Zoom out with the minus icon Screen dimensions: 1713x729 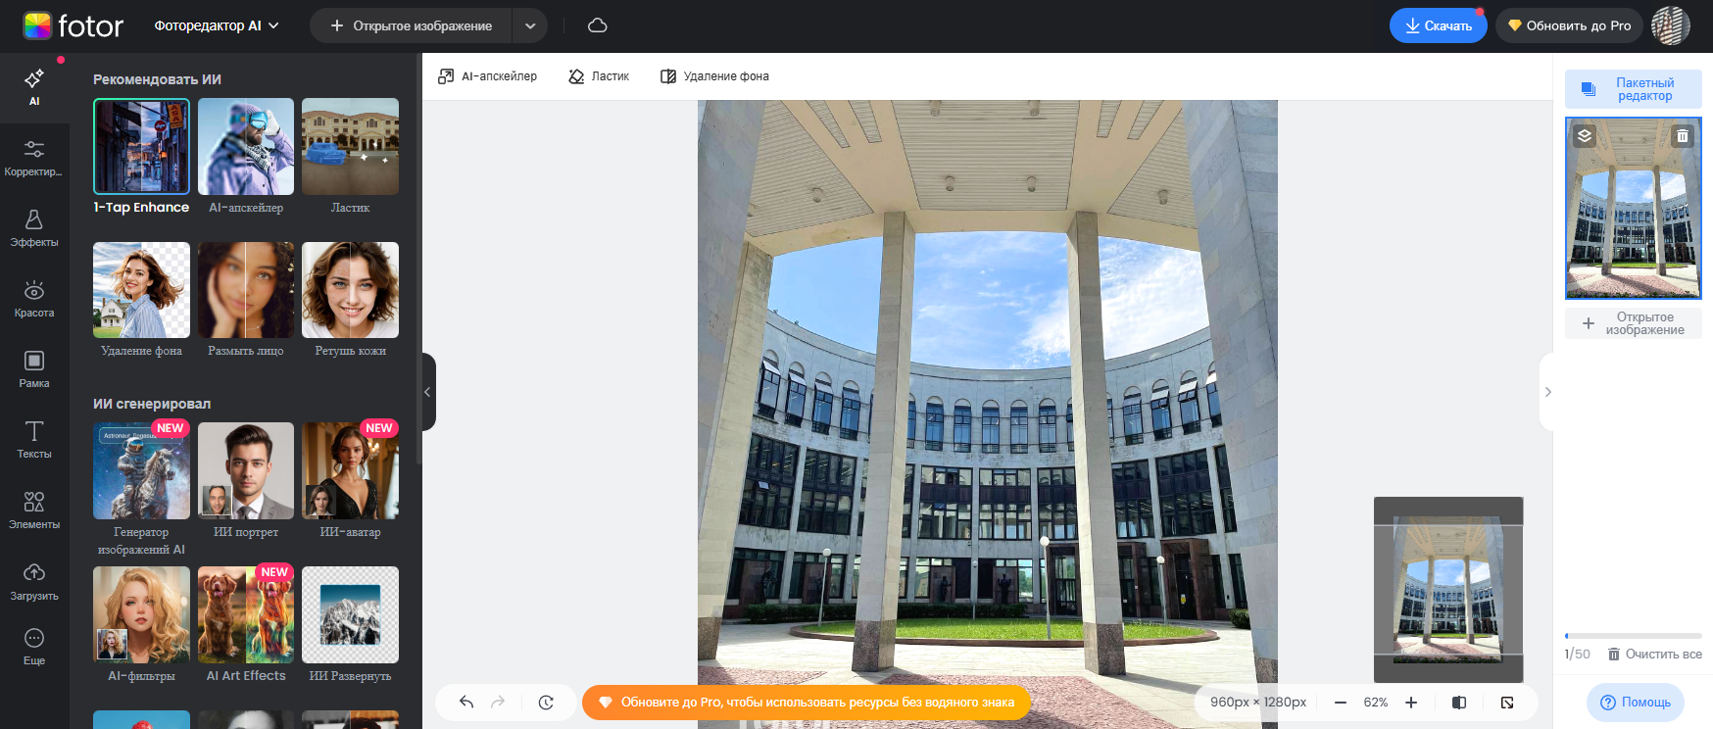click(x=1341, y=703)
